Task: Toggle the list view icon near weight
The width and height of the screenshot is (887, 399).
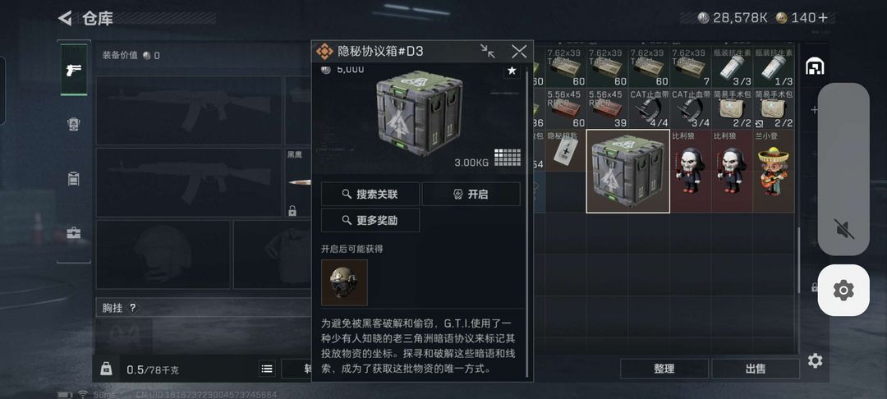Action: point(267,369)
